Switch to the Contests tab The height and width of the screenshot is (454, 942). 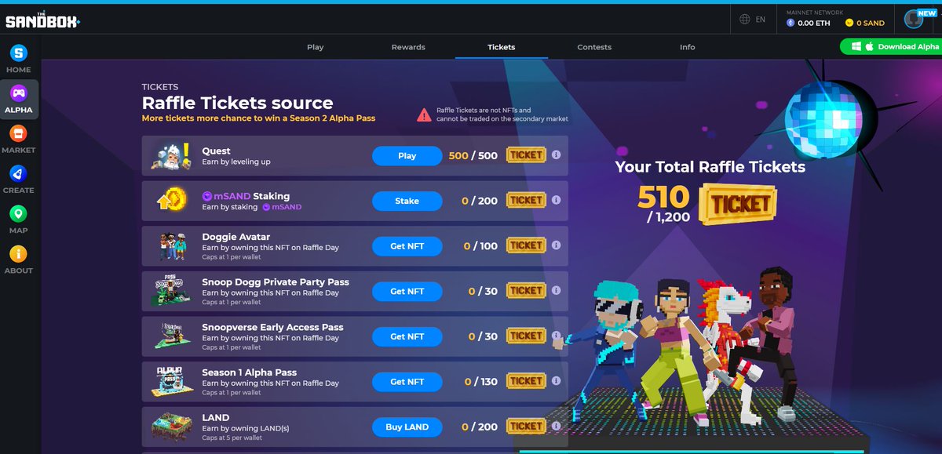594,47
